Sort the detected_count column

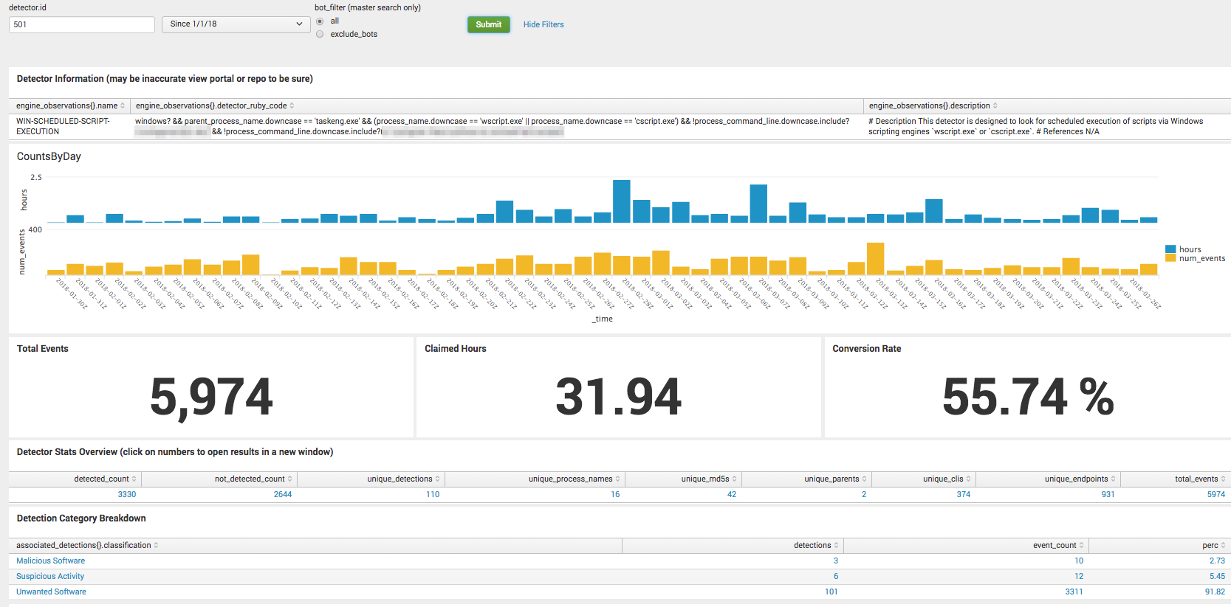(134, 479)
